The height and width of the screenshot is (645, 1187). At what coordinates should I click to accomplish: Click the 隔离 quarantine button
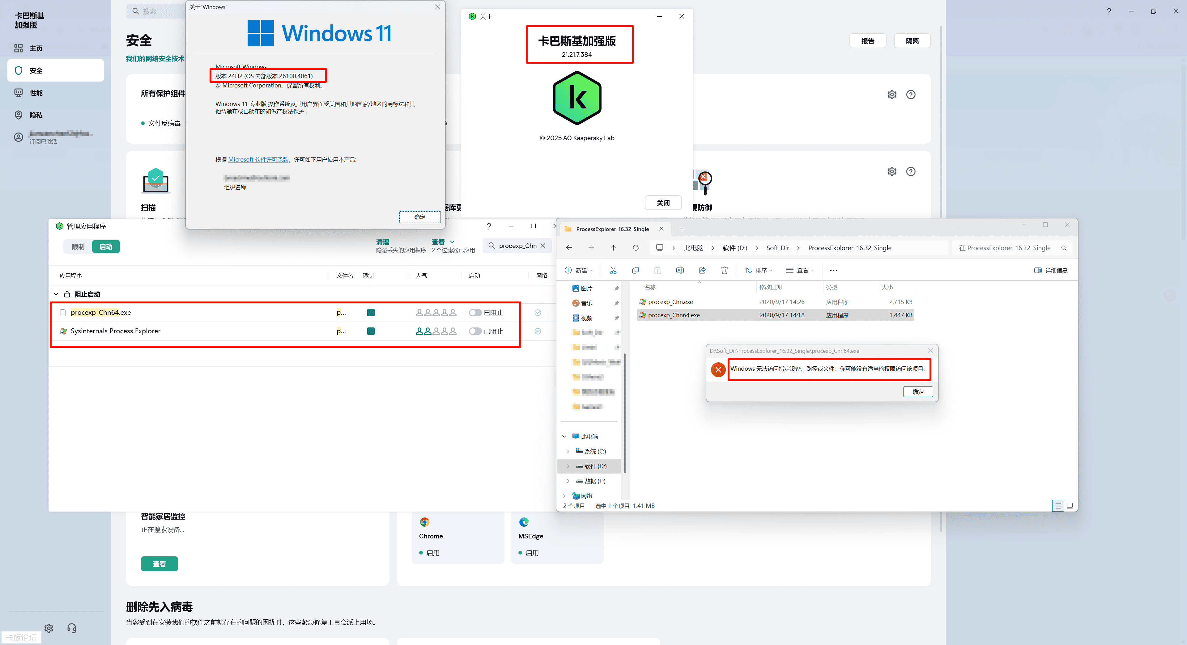[x=912, y=41]
